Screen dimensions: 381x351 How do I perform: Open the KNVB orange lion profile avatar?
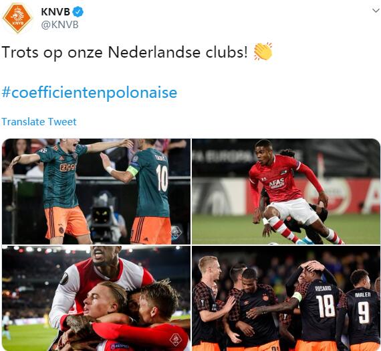click(x=17, y=18)
